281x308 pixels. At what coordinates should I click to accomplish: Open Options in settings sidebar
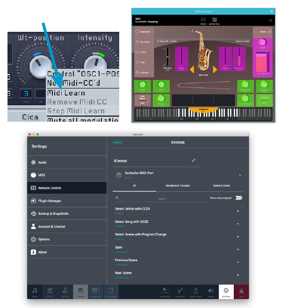(x=67, y=239)
